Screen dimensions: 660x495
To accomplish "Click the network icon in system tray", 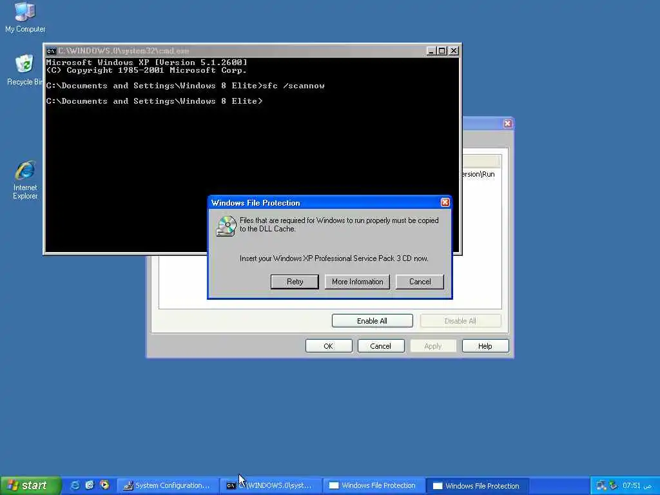I will [601, 485].
